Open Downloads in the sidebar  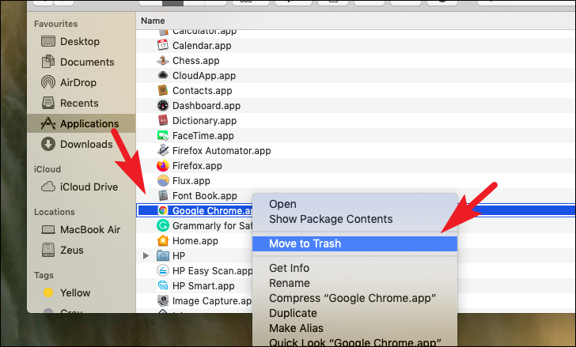pyautogui.click(x=77, y=144)
